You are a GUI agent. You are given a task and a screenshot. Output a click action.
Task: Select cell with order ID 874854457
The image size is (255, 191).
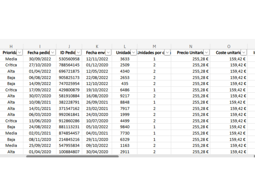point(69,133)
